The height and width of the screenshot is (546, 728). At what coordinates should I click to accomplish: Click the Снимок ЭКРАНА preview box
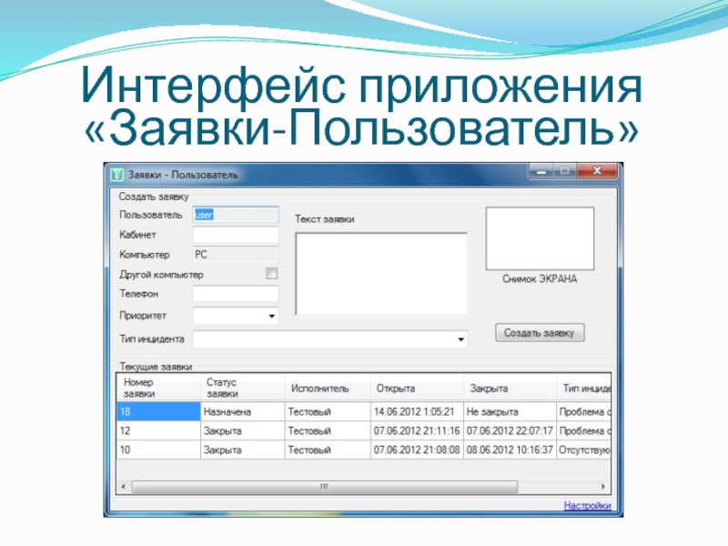[x=540, y=237]
